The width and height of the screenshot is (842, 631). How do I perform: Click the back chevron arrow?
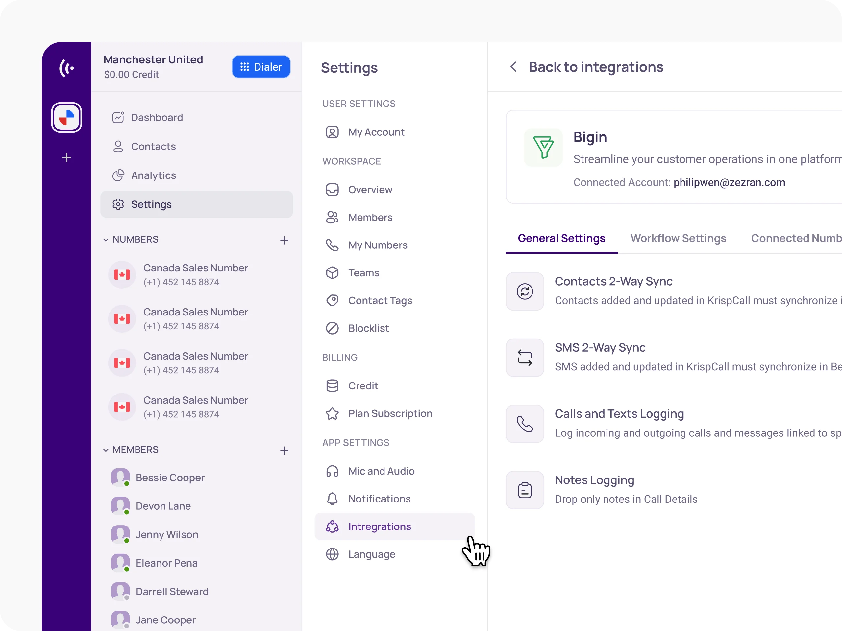(x=513, y=67)
